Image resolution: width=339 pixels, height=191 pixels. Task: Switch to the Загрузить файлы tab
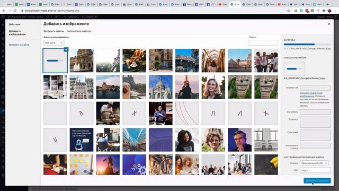pos(53,31)
